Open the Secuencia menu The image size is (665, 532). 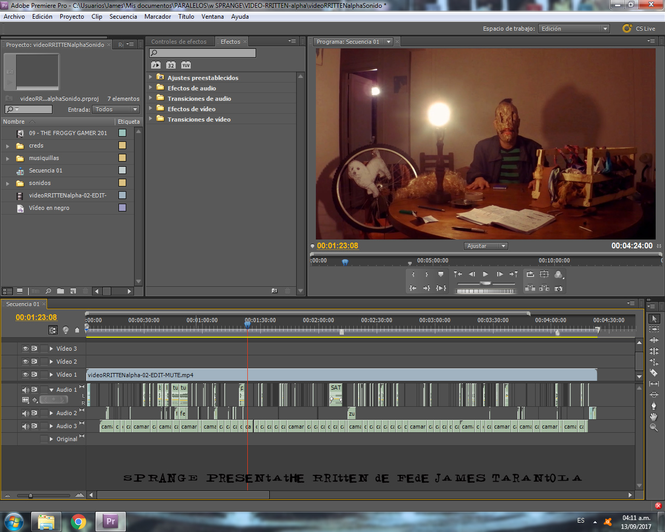click(x=123, y=17)
